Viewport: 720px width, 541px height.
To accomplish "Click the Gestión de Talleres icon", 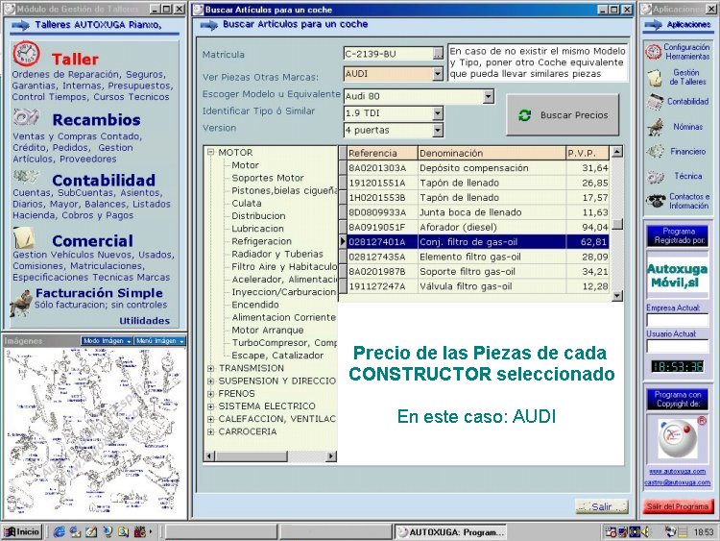I will (x=655, y=78).
